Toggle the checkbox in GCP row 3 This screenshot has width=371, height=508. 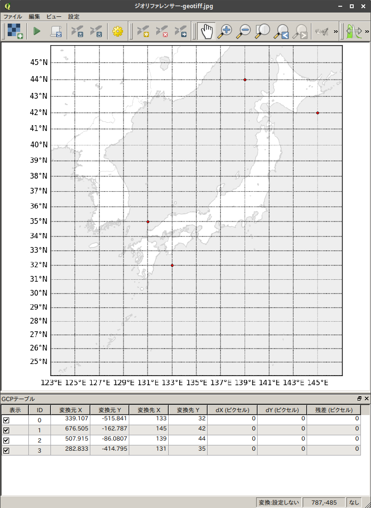click(x=6, y=450)
